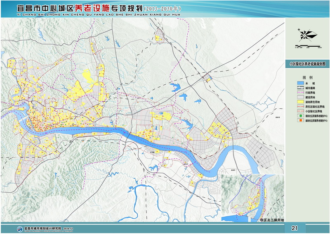Click the 坝区及三镇用地 inset caption

272,220
